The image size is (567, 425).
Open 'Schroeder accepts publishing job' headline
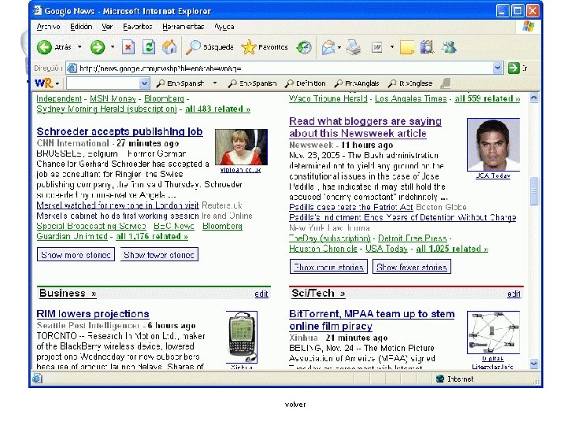(120, 132)
